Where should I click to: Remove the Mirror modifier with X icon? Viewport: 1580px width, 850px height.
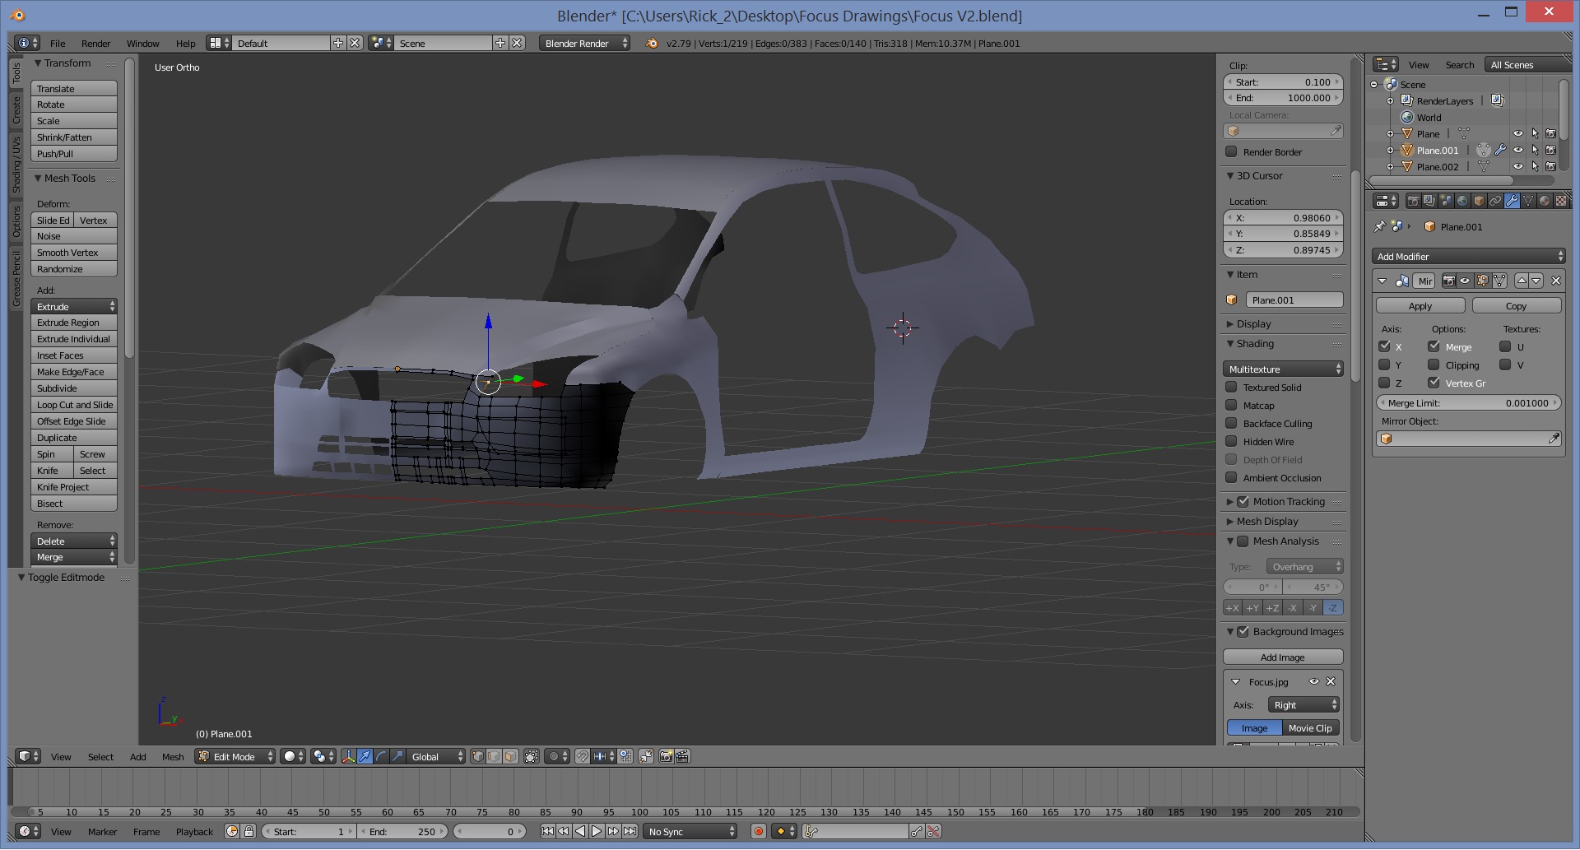[x=1555, y=281]
